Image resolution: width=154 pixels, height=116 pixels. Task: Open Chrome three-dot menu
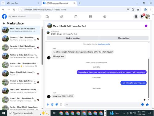click(x=151, y=10)
